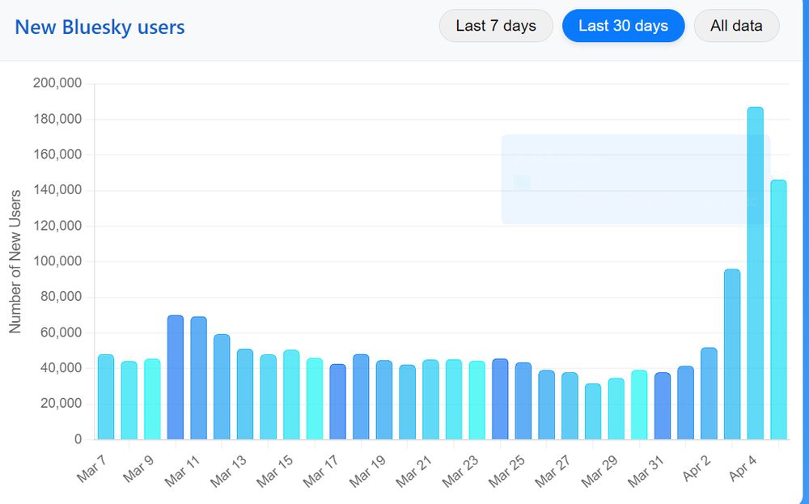The height and width of the screenshot is (504, 809).
Task: Click the 40,000 y-axis label
Action: tap(61, 368)
